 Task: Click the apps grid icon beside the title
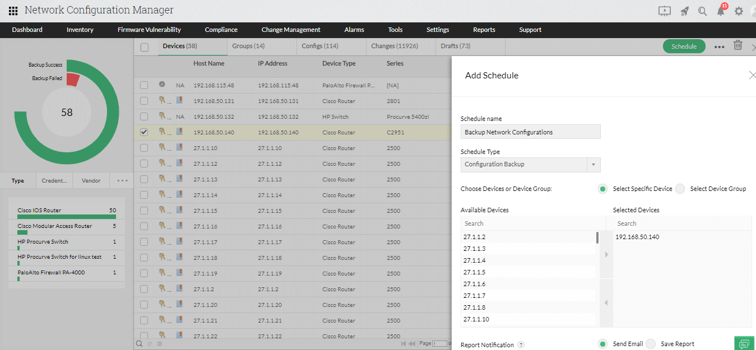coord(12,10)
